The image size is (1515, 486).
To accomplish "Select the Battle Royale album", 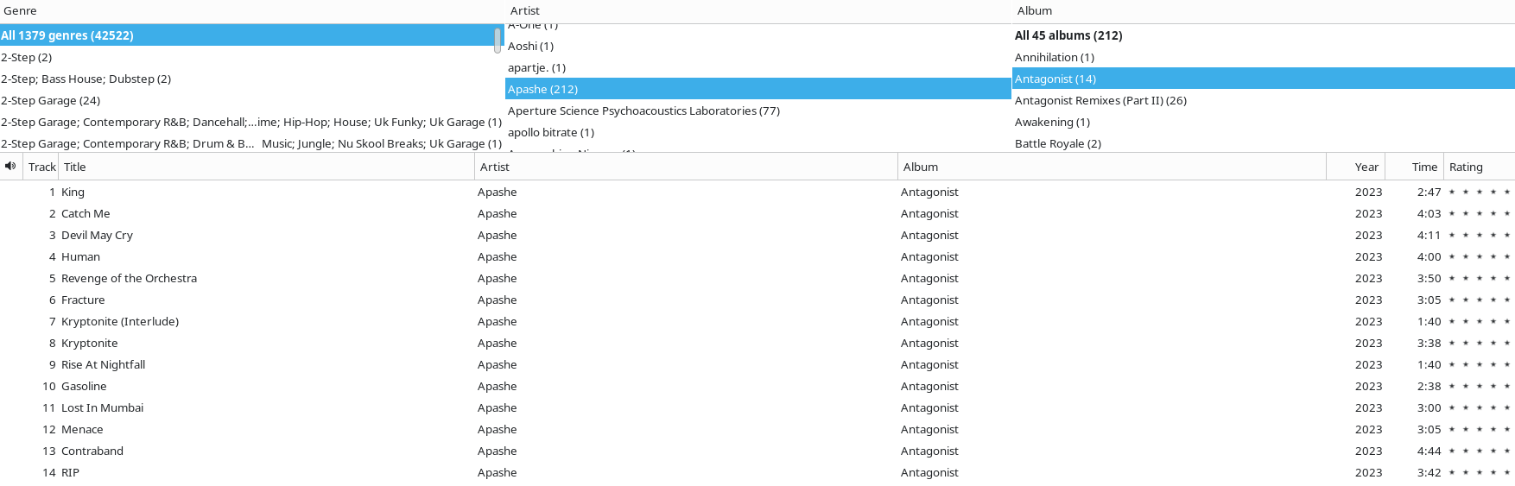I will (1057, 143).
